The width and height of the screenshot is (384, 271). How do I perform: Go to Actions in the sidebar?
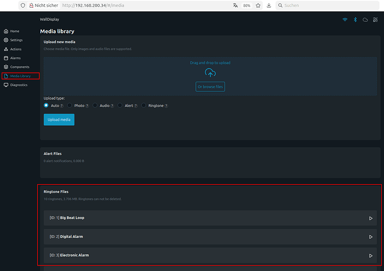[12, 49]
